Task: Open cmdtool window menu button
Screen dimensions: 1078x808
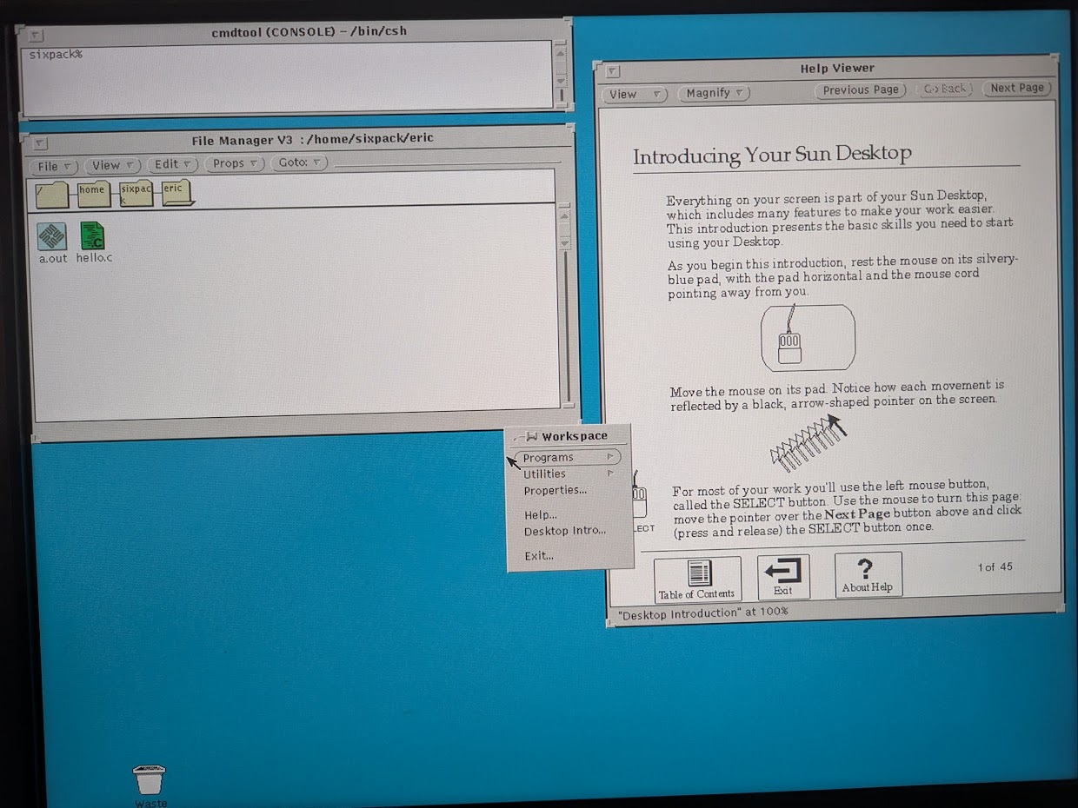Action: tap(36, 36)
